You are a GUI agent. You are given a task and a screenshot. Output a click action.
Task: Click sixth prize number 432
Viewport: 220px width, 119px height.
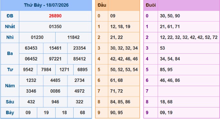(31, 102)
